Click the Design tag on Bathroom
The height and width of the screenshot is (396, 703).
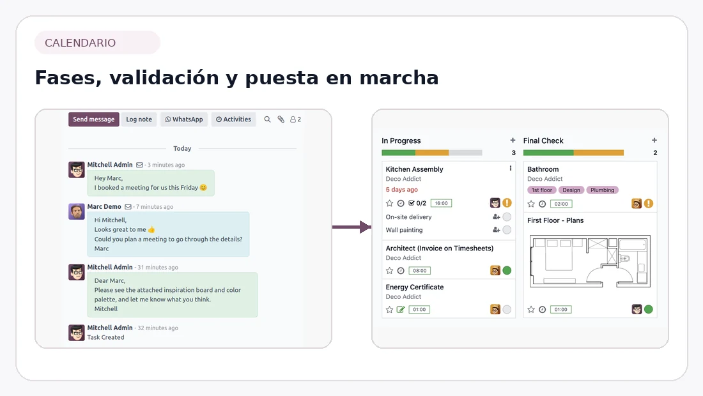[571, 190]
